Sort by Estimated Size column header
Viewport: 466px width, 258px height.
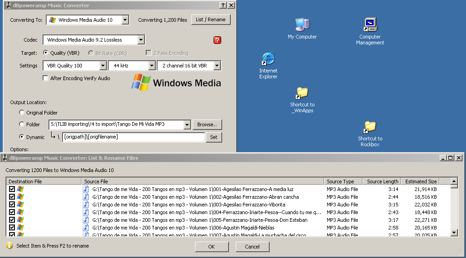pyautogui.click(x=420, y=182)
